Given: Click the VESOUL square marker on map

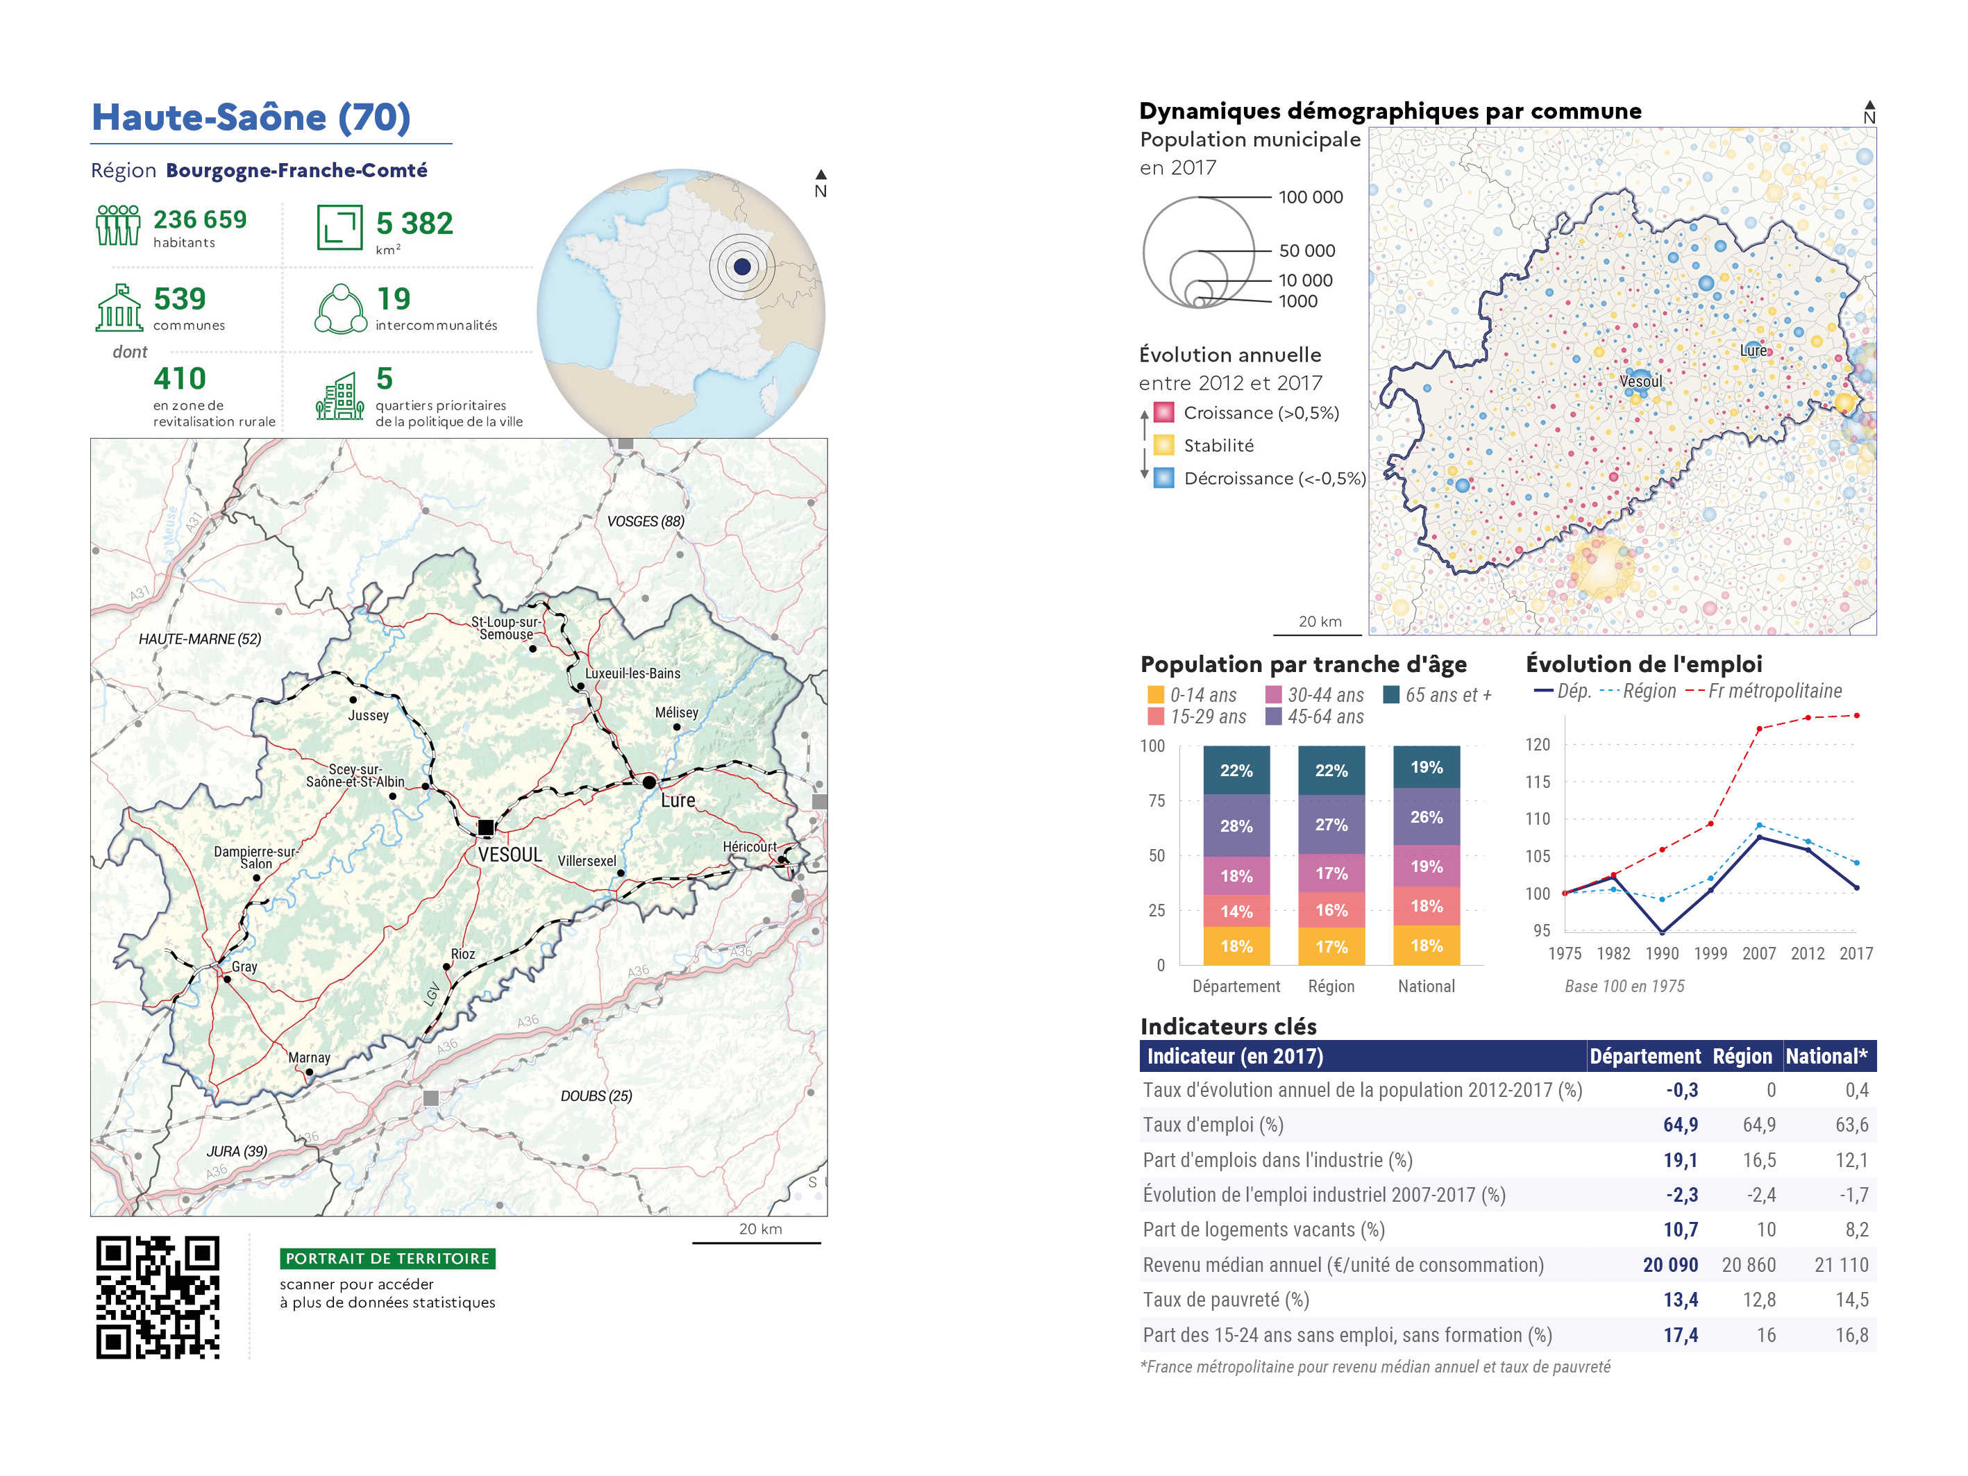Looking at the screenshot, I should point(486,828).
